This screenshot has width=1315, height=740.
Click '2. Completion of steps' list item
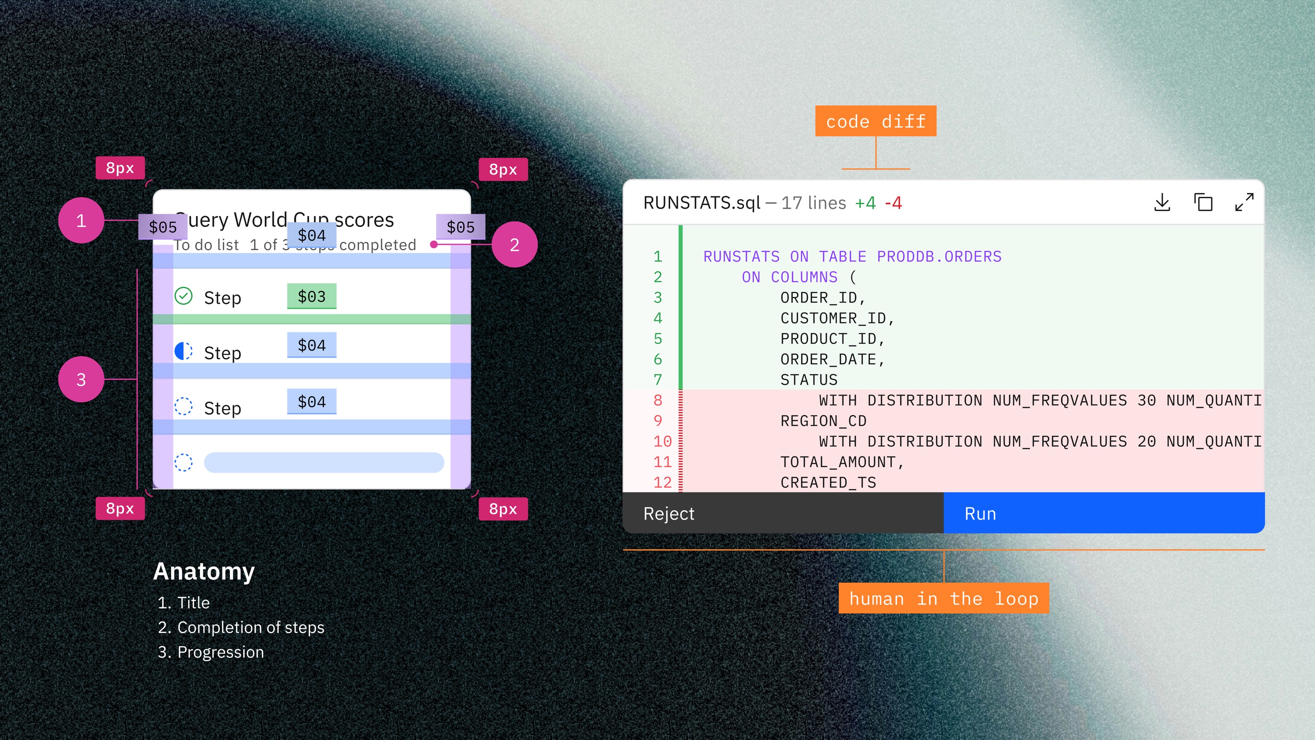click(x=241, y=627)
